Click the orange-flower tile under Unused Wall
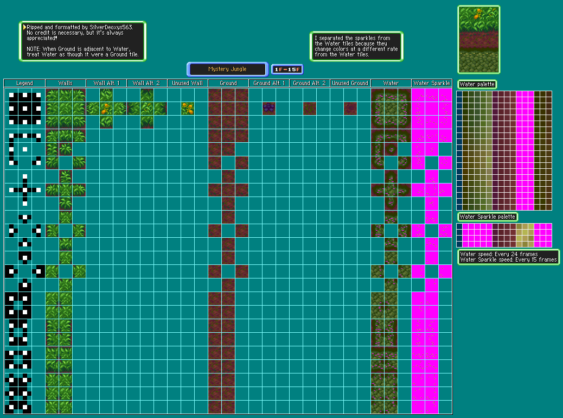 point(188,109)
